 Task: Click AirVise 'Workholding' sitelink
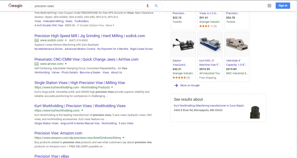point(42,72)
